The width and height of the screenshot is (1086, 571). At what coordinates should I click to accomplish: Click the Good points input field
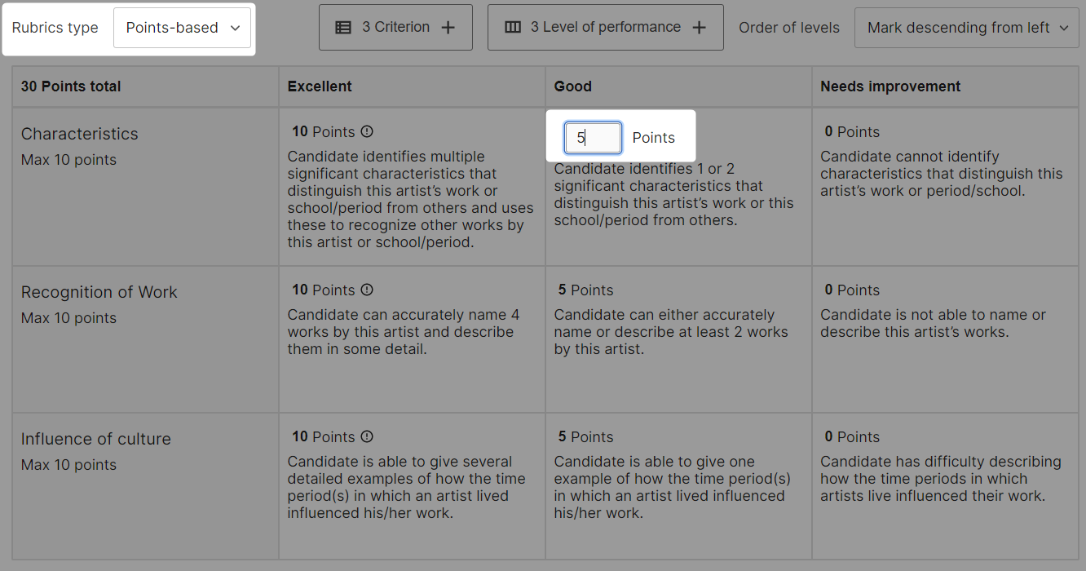click(593, 138)
